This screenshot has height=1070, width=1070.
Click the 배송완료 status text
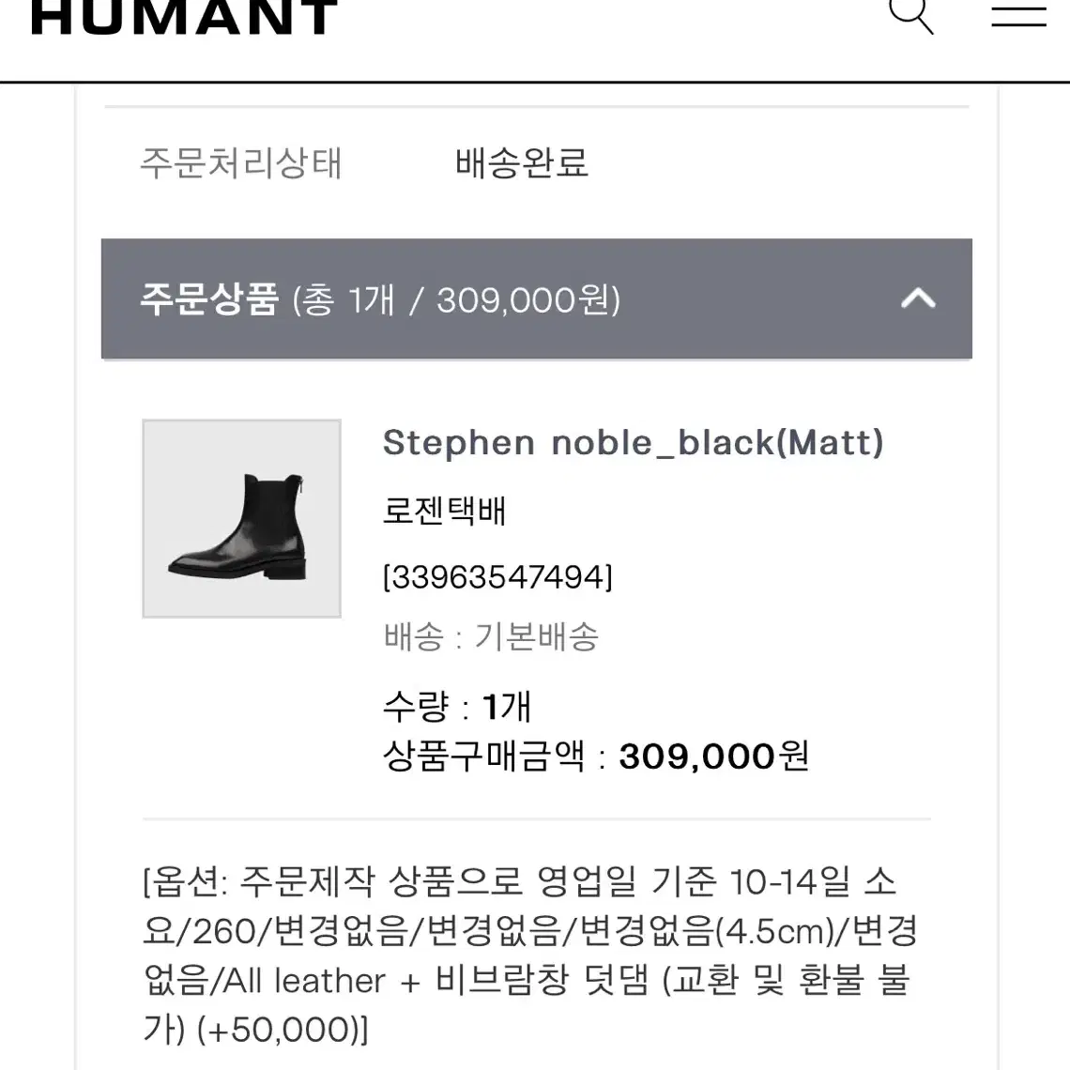(x=521, y=163)
